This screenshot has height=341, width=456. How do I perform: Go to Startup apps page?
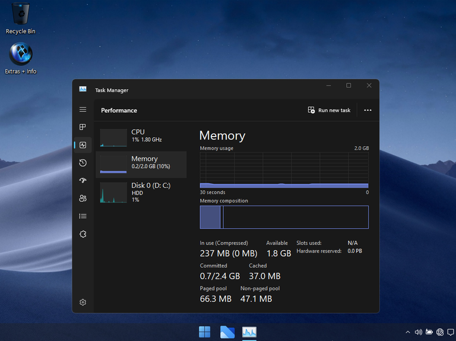click(x=83, y=181)
